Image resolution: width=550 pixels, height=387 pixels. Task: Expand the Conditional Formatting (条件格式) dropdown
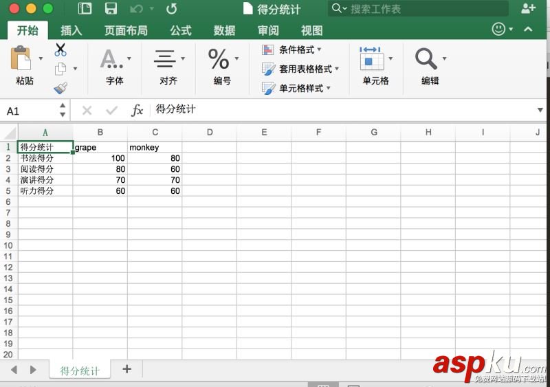coord(319,49)
